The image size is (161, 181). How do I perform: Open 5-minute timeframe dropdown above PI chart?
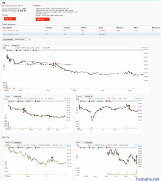click(8, 96)
